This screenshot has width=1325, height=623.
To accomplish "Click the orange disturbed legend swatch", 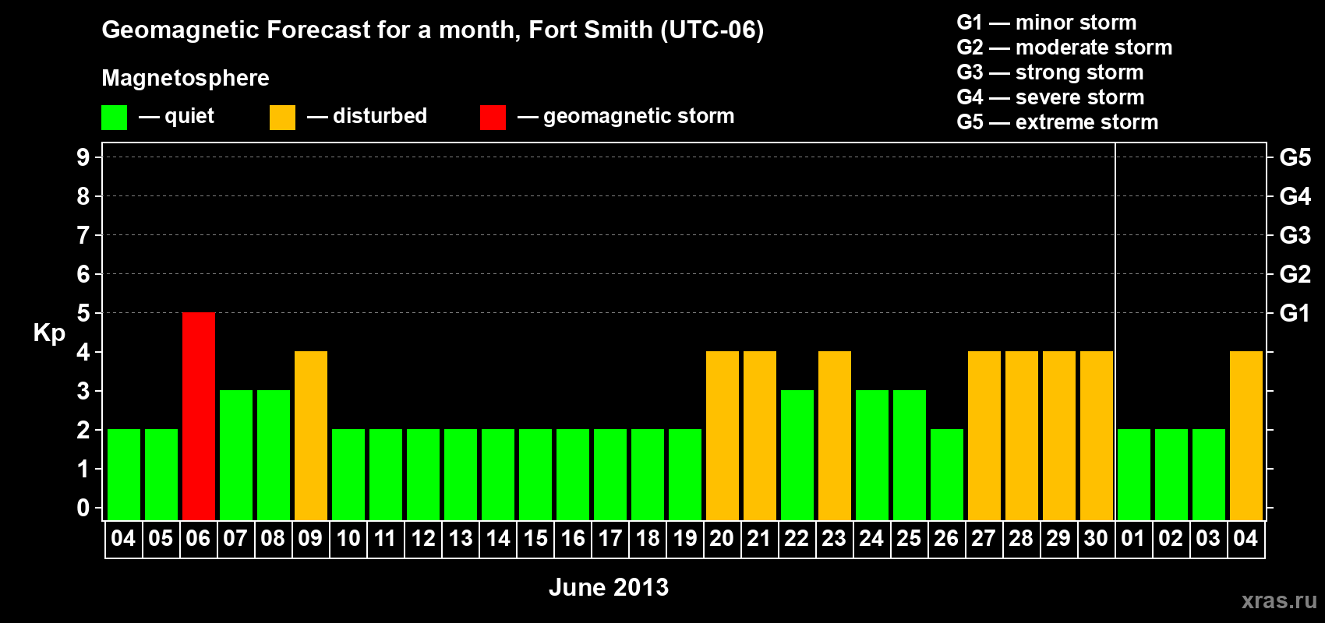I will point(282,118).
